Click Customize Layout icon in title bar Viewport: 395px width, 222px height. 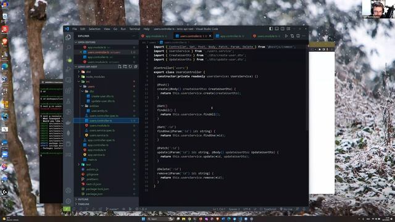click(289, 29)
